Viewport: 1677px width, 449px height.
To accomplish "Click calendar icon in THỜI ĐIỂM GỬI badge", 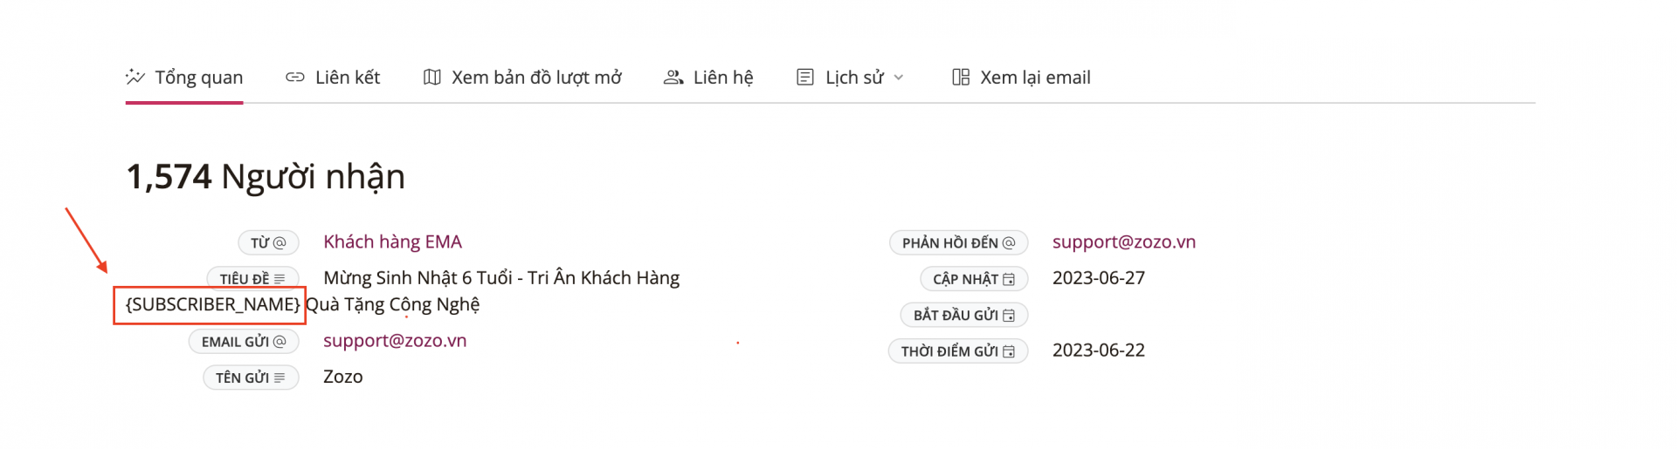I will pyautogui.click(x=1009, y=351).
